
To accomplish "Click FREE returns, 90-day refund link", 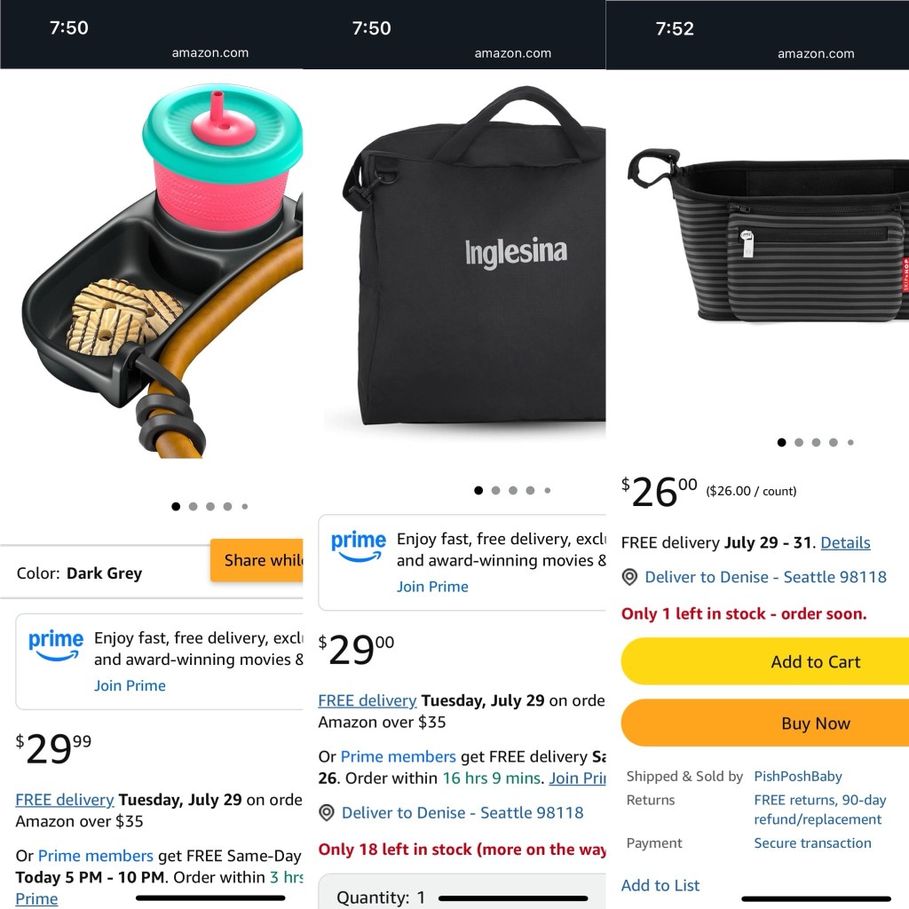I will (819, 810).
